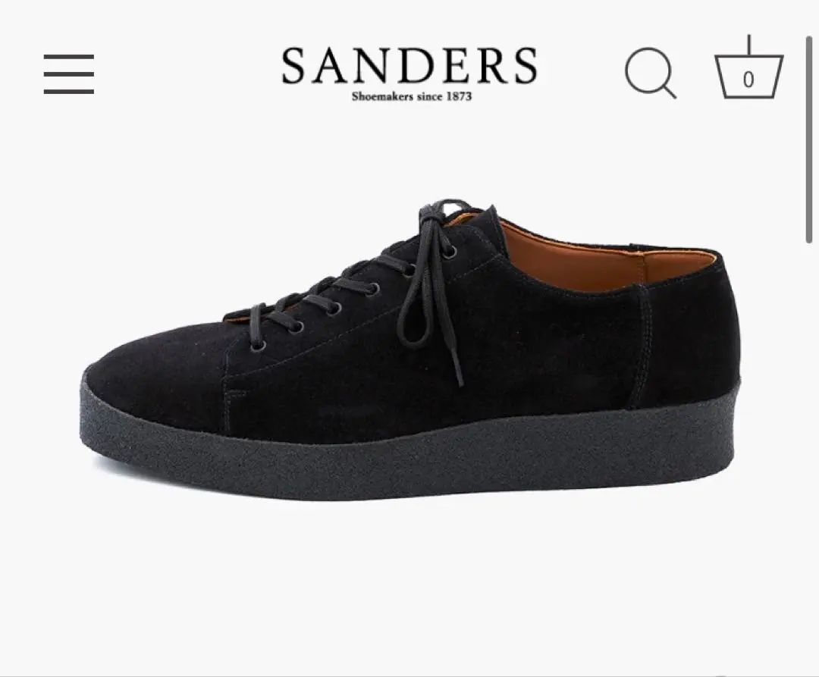
Task: Open the black suede shoe product image
Action: click(x=411, y=349)
